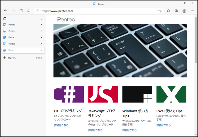Open a new tab with 新しいタブ
The width and height of the screenshot is (198, 137).
tap(23, 58)
